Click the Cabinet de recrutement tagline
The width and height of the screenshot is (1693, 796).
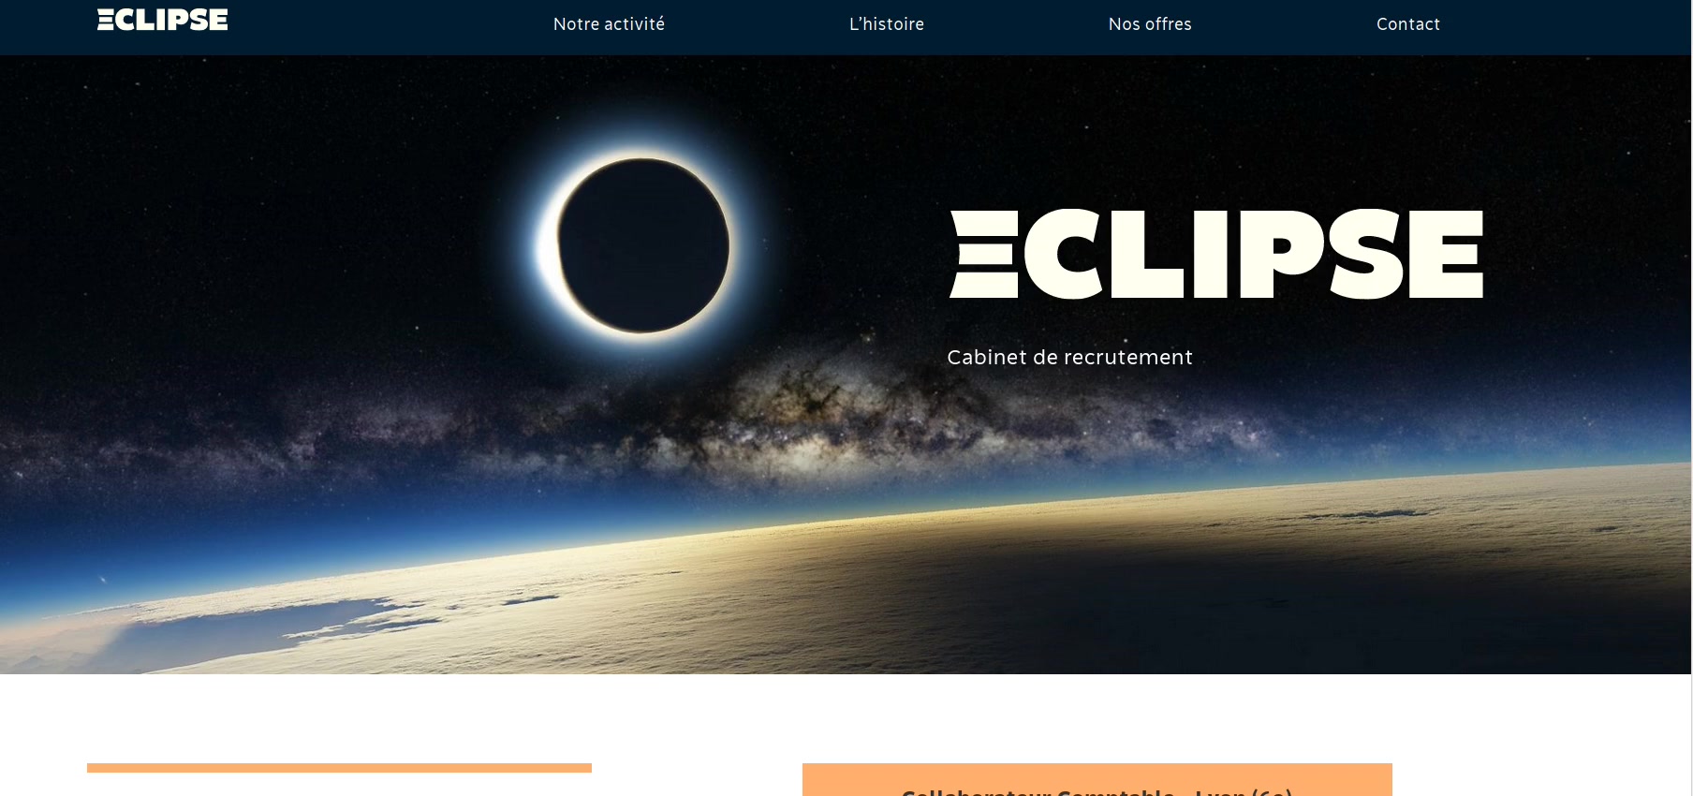pyautogui.click(x=1069, y=357)
